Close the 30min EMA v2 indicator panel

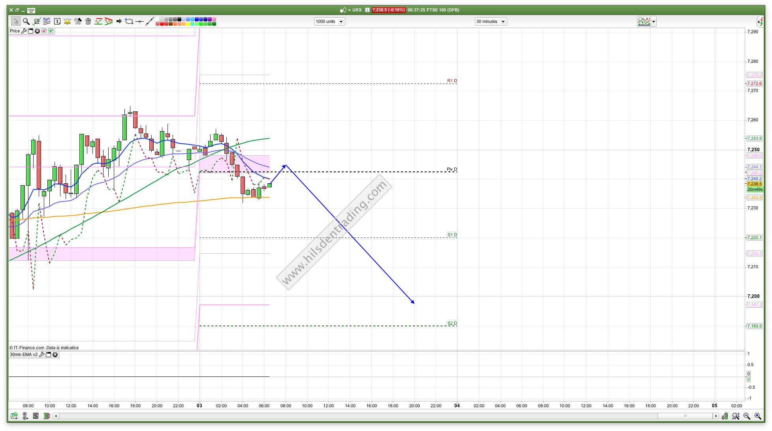click(x=55, y=354)
